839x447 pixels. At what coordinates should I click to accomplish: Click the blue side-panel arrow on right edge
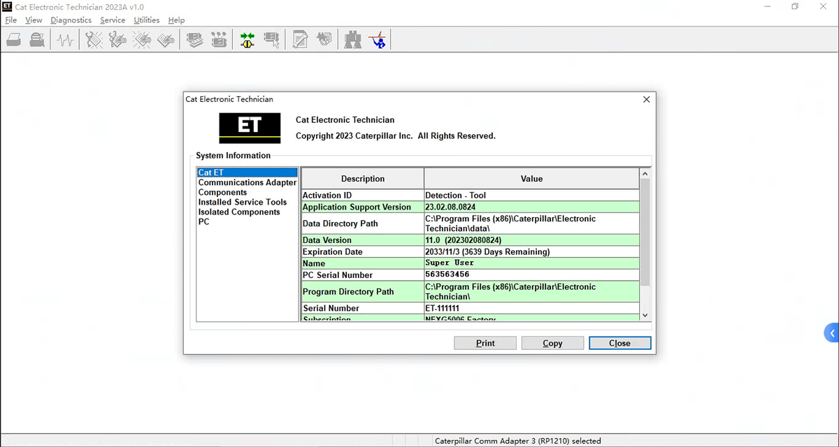tap(831, 333)
